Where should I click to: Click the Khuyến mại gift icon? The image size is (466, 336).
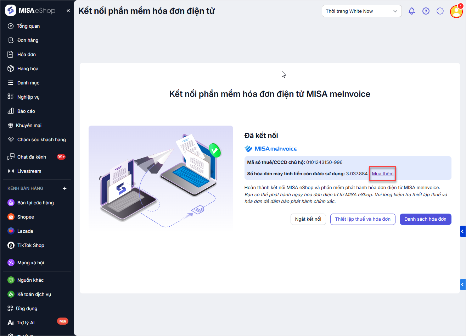click(11, 125)
